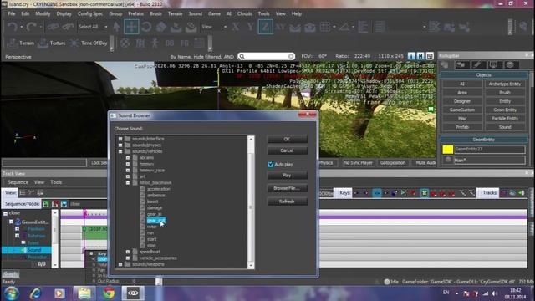Viewport: 535px width, 301px height.
Task: Select the rotor sound item
Action: click(x=152, y=227)
